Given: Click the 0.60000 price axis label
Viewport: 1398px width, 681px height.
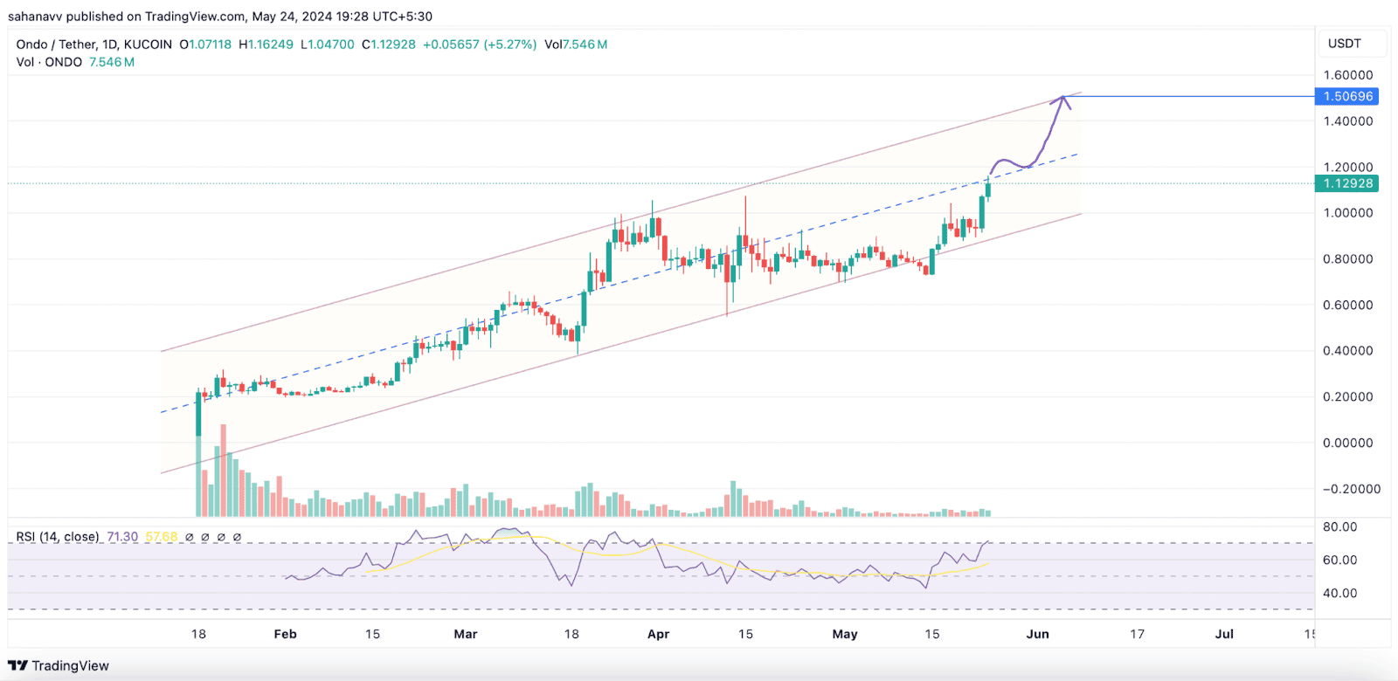Looking at the screenshot, I should coord(1347,305).
